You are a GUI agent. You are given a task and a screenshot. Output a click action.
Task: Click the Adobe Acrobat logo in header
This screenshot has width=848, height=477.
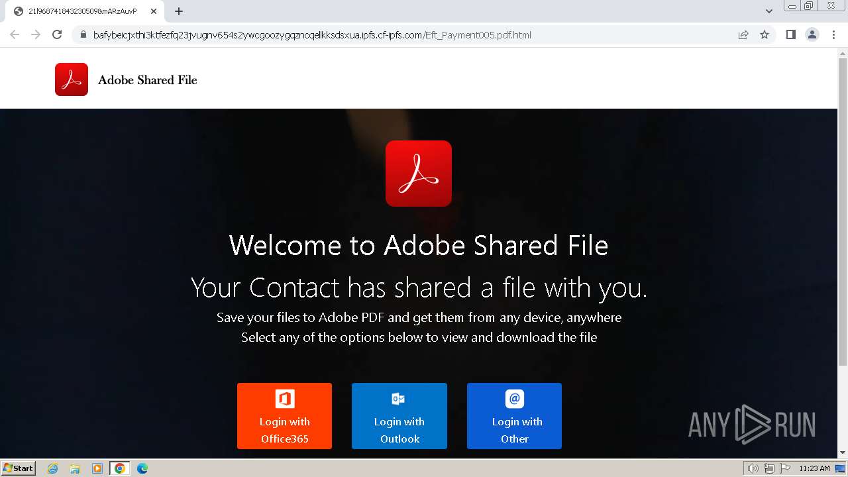click(x=72, y=79)
